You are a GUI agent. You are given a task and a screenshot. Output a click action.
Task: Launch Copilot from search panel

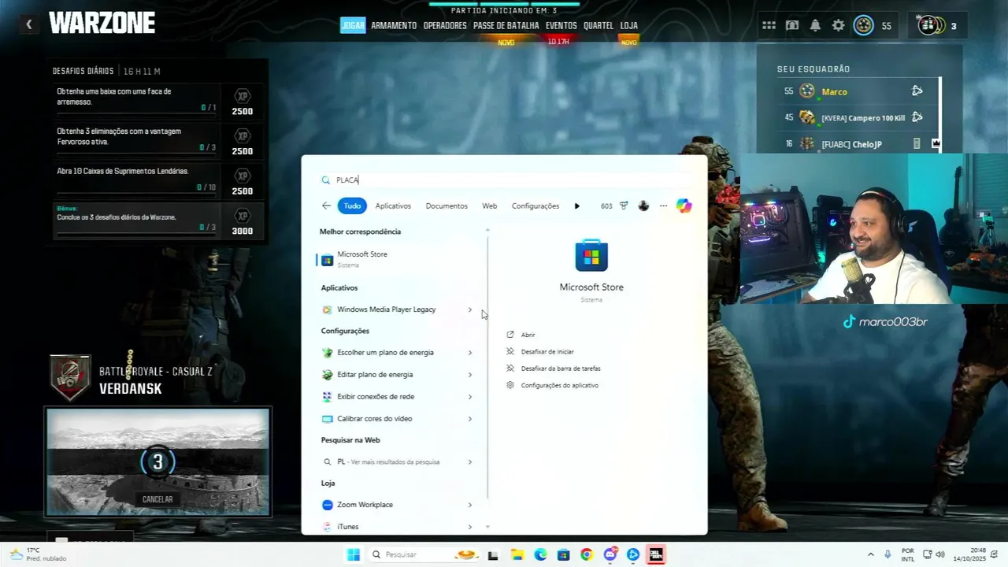684,206
